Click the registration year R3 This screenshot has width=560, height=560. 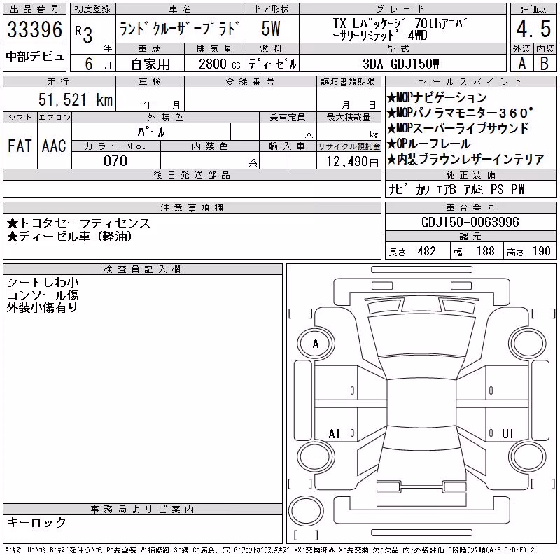[84, 34]
